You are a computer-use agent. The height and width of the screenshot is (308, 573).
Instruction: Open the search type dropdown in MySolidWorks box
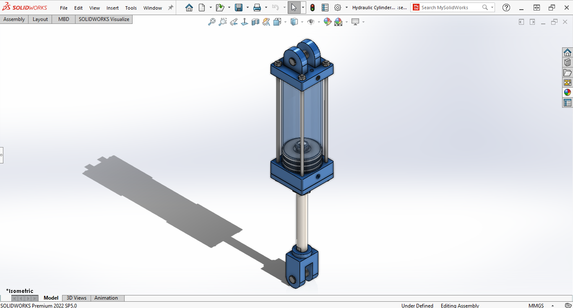click(x=492, y=8)
